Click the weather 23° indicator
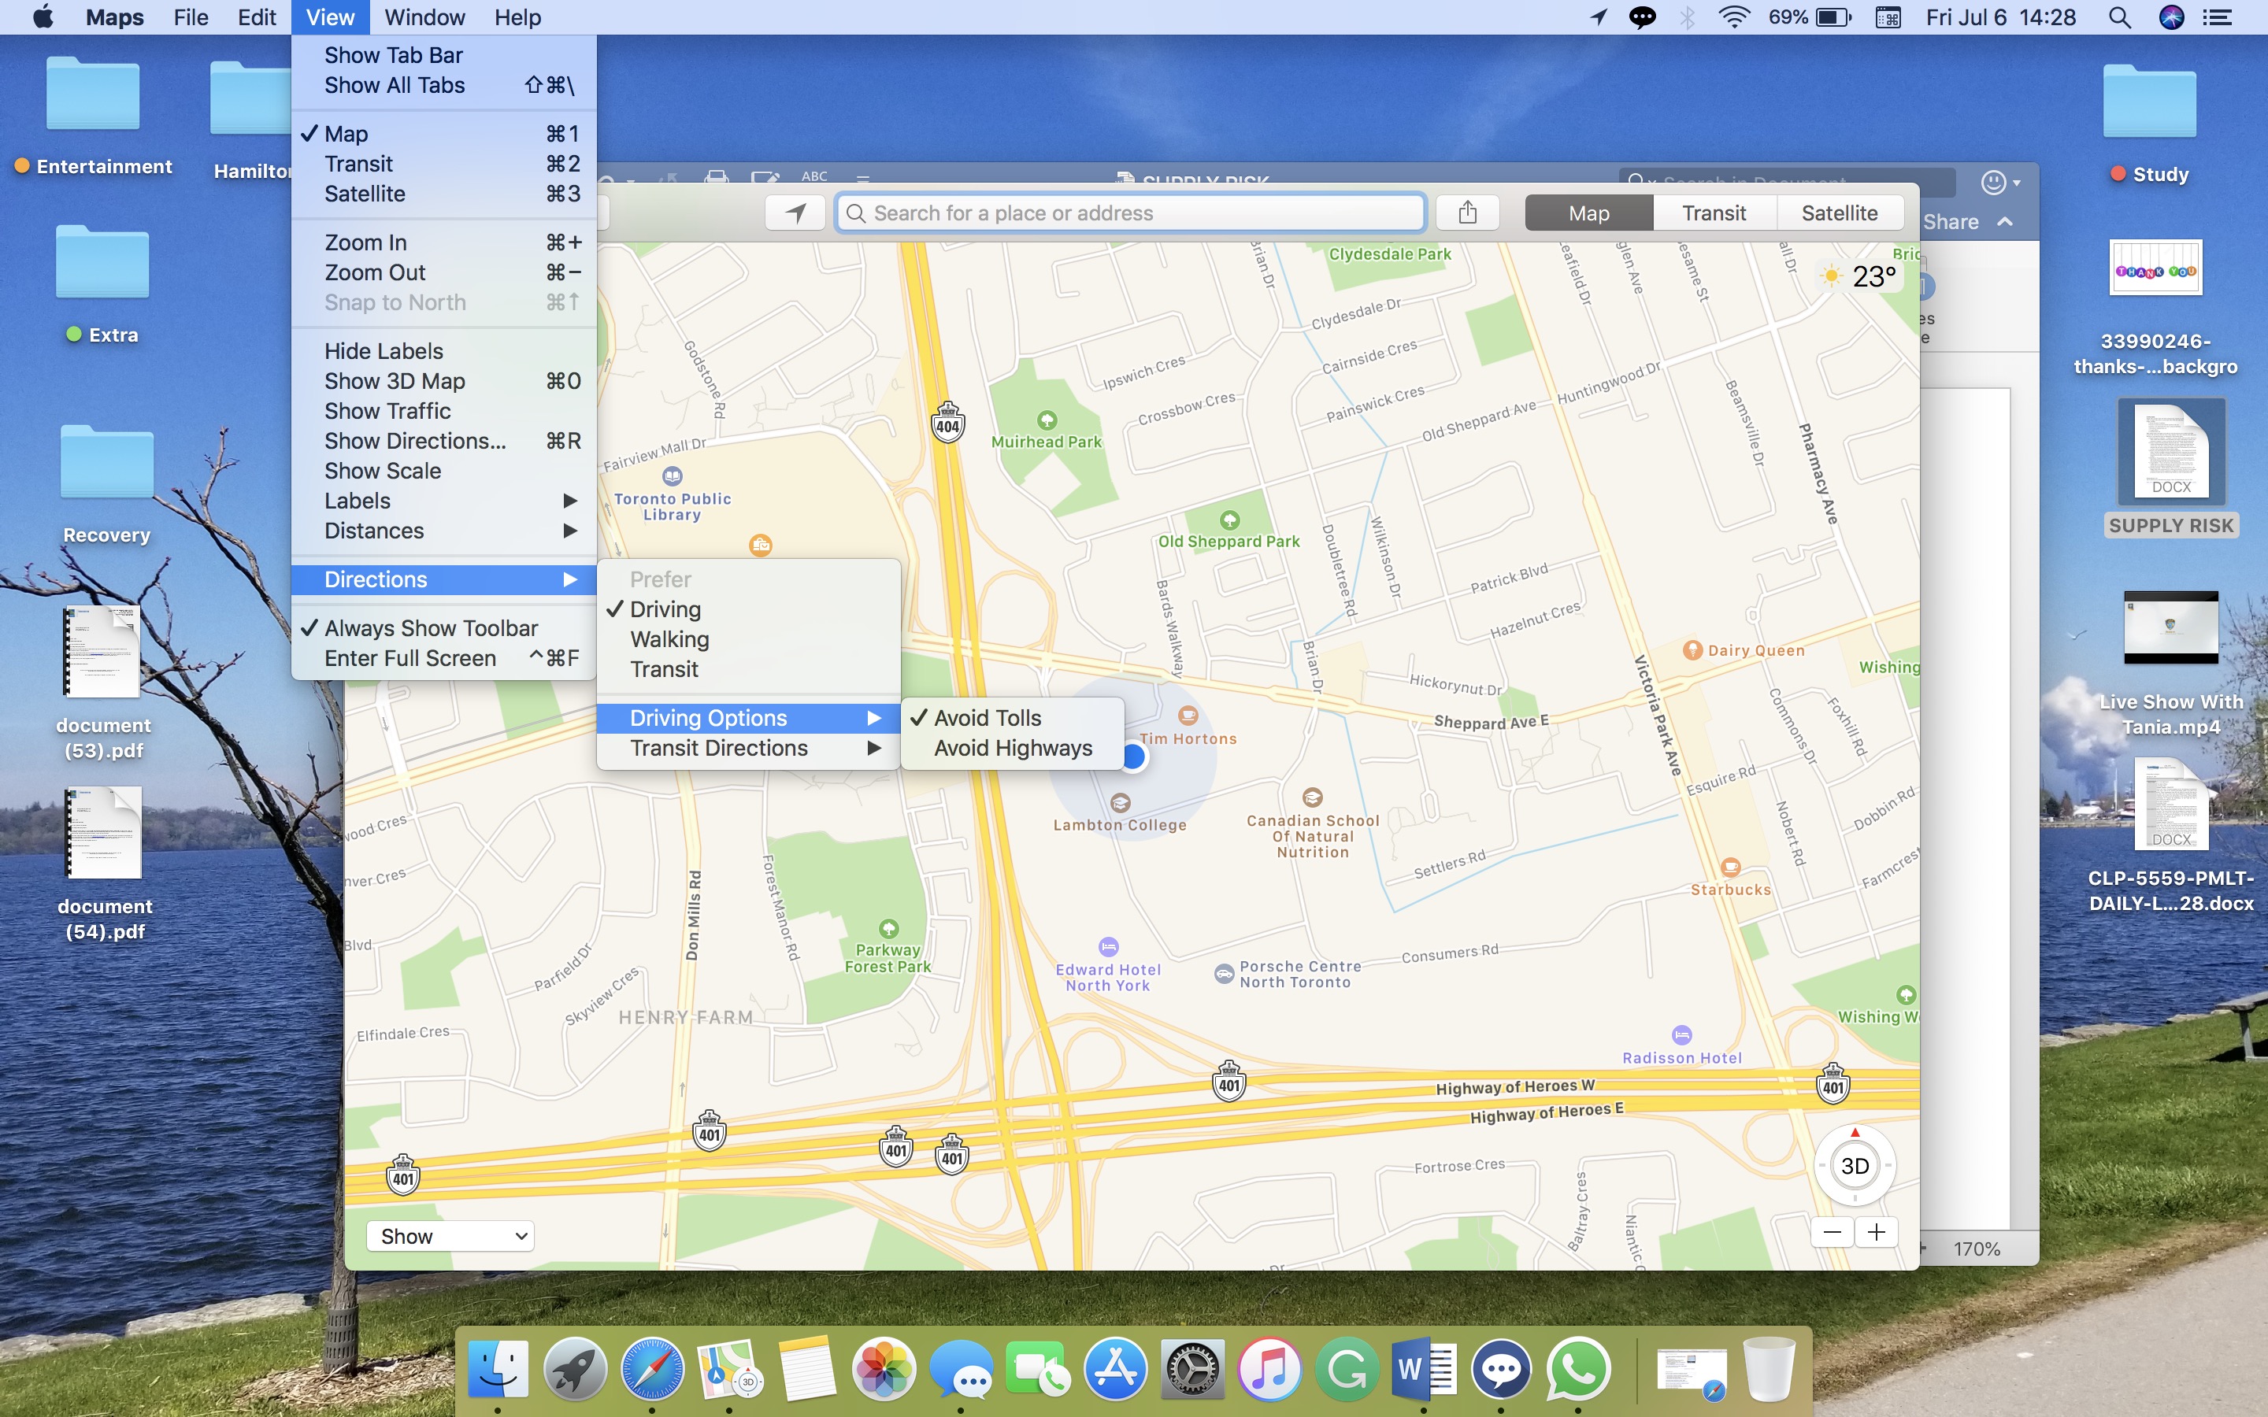The width and height of the screenshot is (2268, 1417). (x=1860, y=276)
